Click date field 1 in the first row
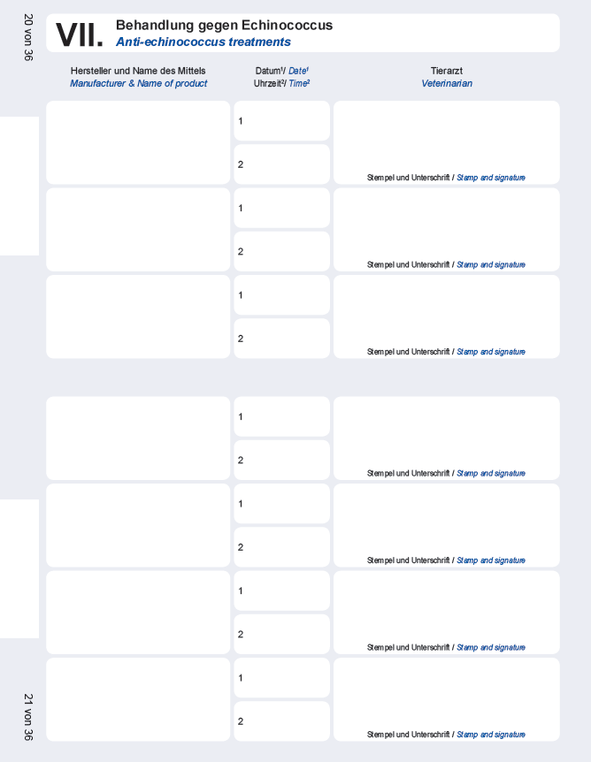Screen dimensions: 591x762 281,121
